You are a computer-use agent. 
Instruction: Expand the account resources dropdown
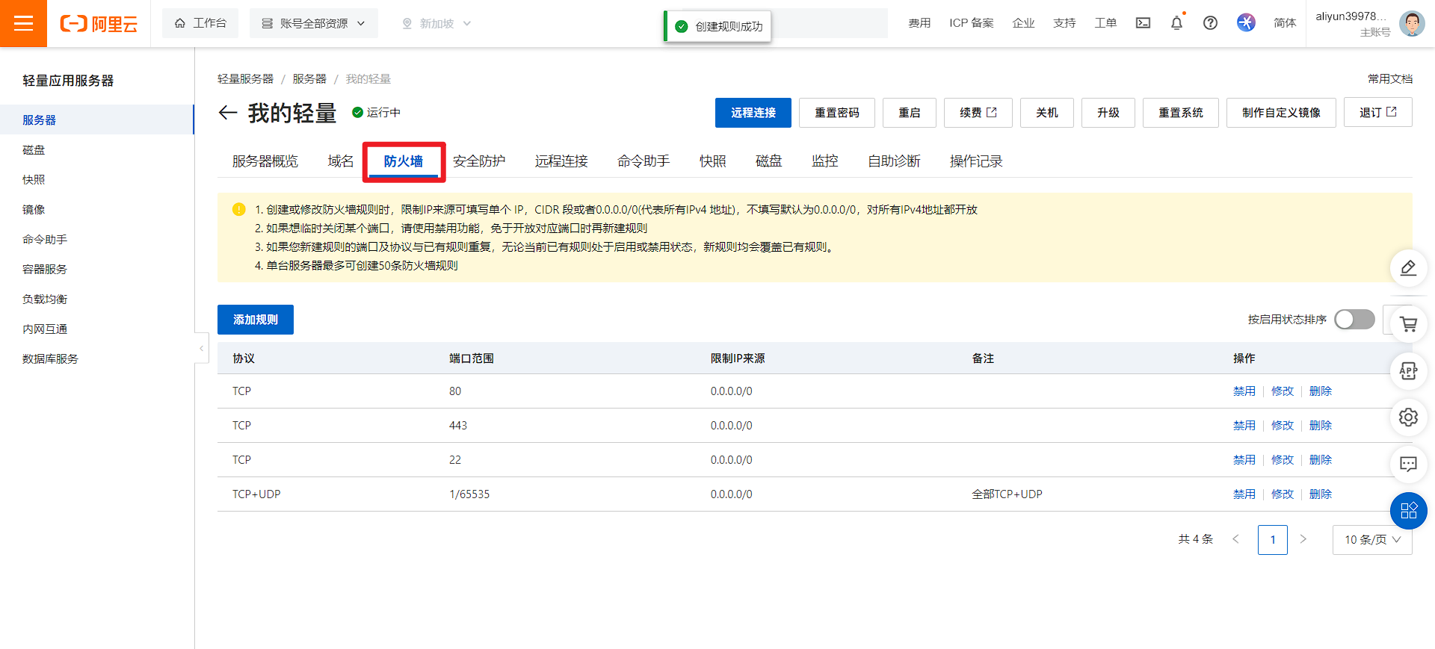tap(314, 23)
